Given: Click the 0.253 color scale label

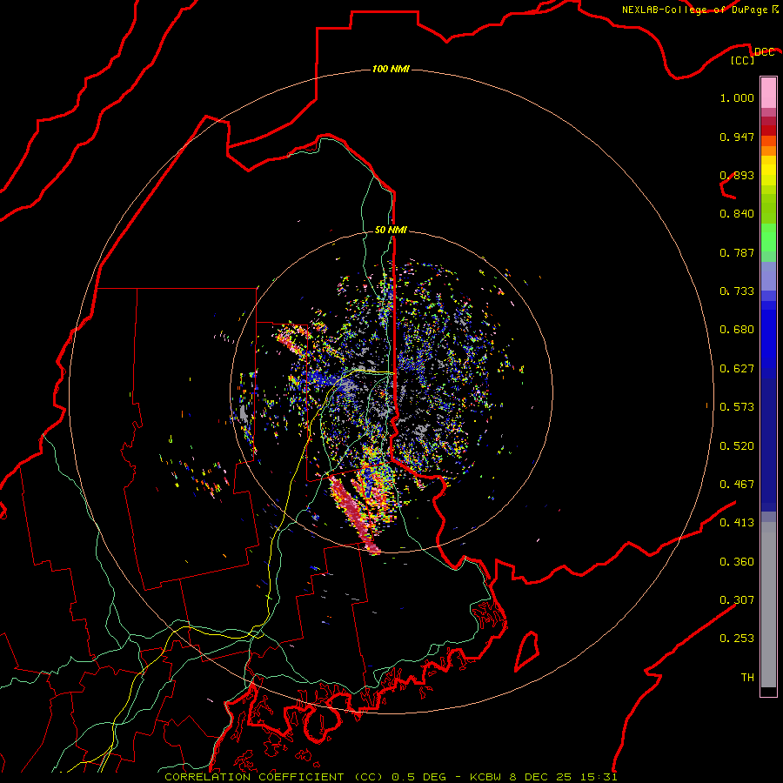Looking at the screenshot, I should point(737,639).
